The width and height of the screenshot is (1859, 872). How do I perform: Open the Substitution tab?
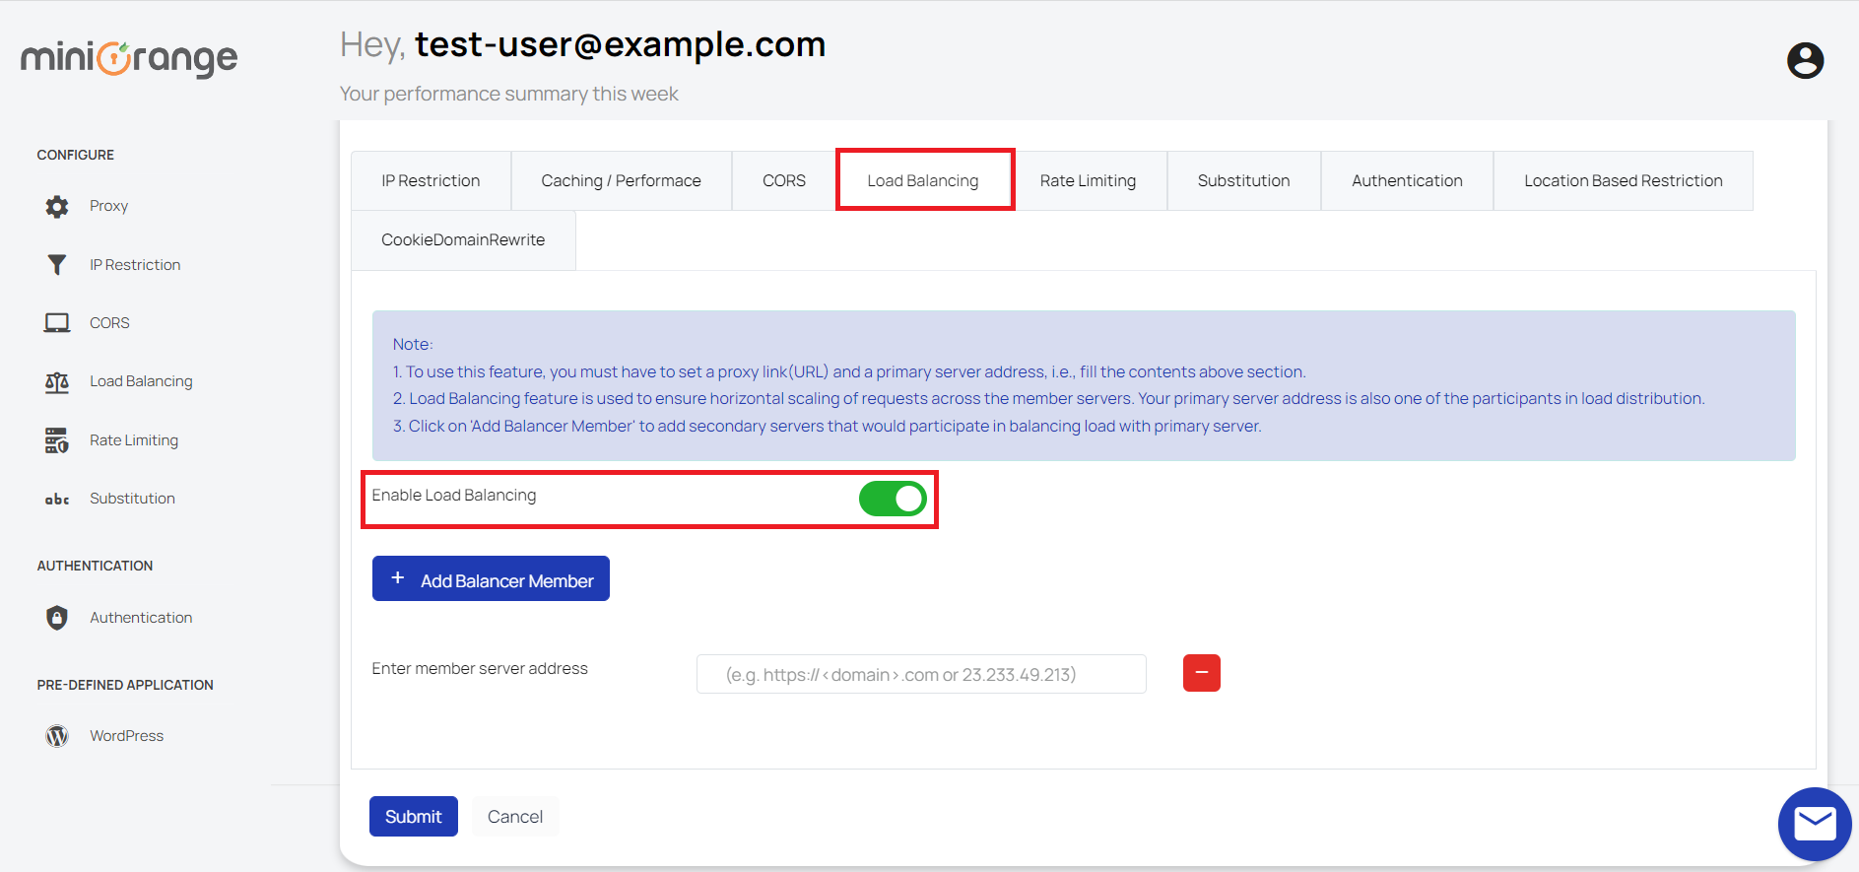(x=1243, y=180)
